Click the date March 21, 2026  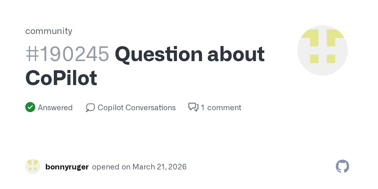click(159, 167)
